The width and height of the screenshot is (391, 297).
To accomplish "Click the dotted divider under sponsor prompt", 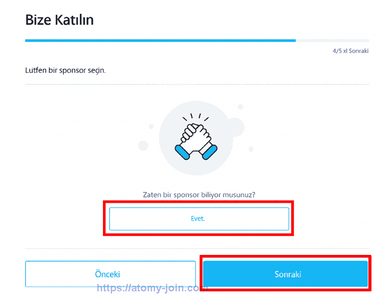I will (197, 84).
